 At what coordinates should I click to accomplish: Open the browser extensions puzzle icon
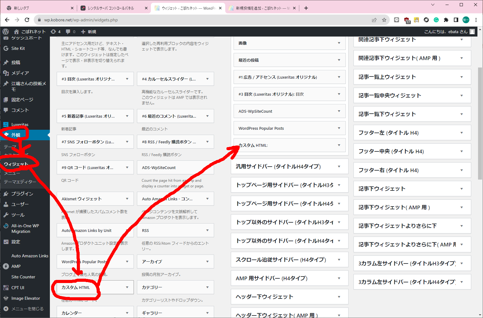[446, 20]
